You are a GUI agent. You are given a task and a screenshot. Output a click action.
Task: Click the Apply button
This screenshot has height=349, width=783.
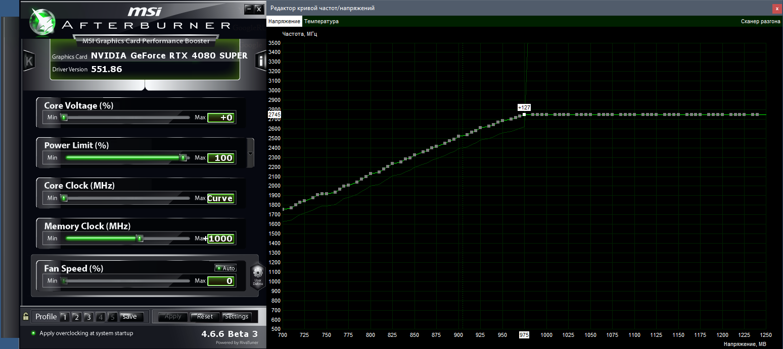click(x=173, y=317)
